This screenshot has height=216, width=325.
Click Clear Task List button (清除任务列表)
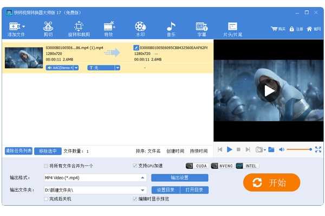point(18,151)
